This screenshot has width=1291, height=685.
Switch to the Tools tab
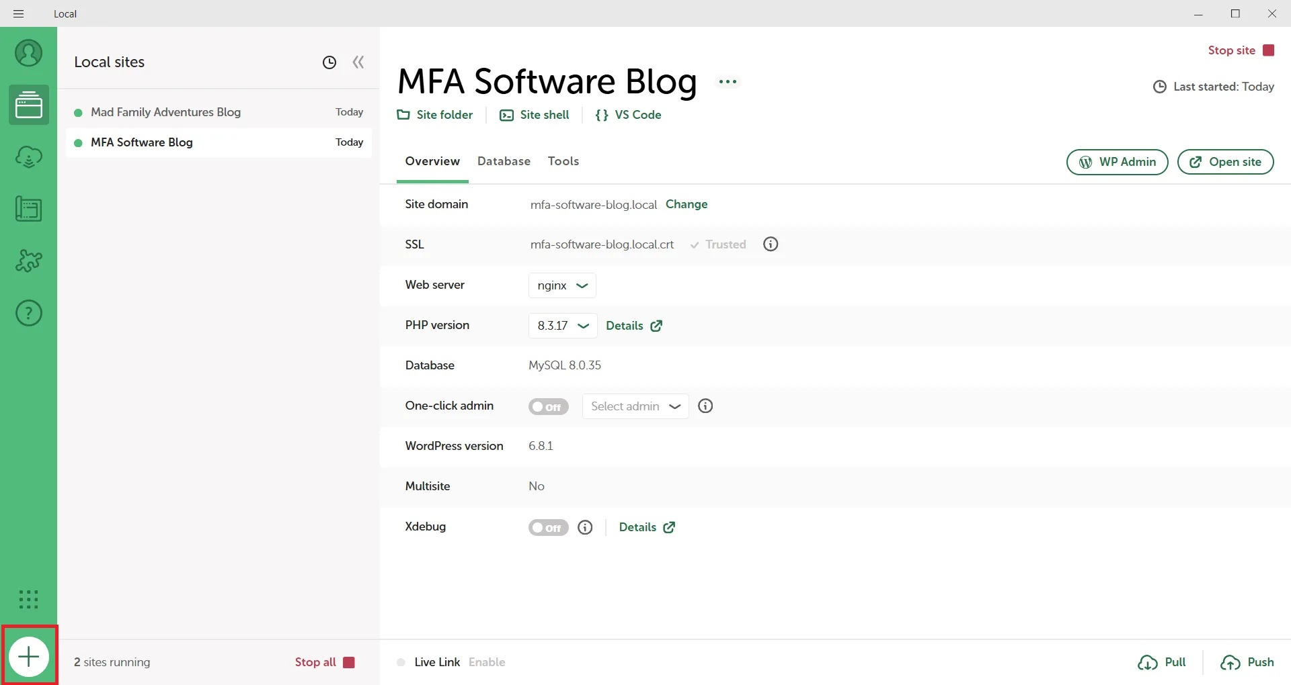point(563,161)
